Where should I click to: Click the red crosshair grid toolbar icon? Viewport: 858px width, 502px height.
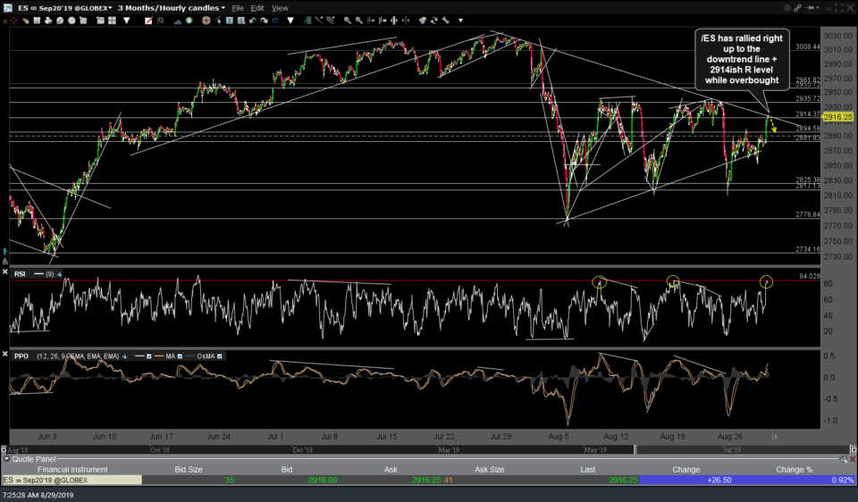point(13,21)
